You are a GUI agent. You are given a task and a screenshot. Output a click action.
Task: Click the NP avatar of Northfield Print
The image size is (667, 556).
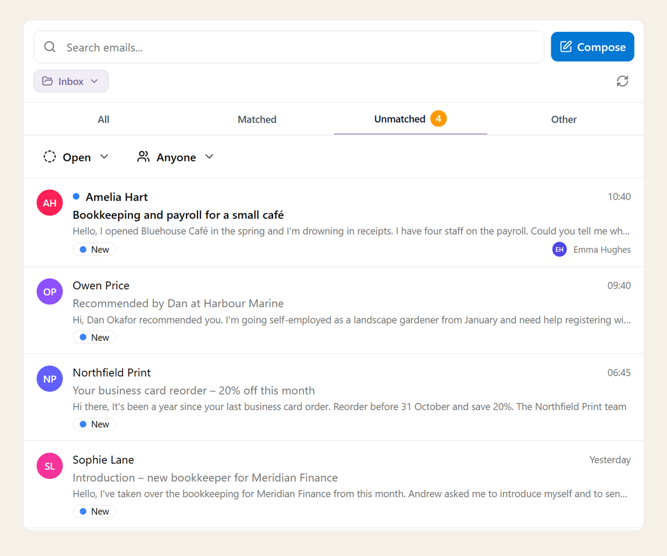click(50, 379)
